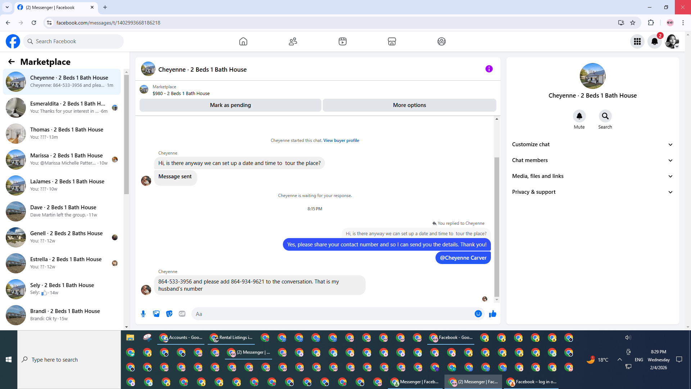Go to the Facebook Home tab
691x389 pixels.
tap(243, 41)
